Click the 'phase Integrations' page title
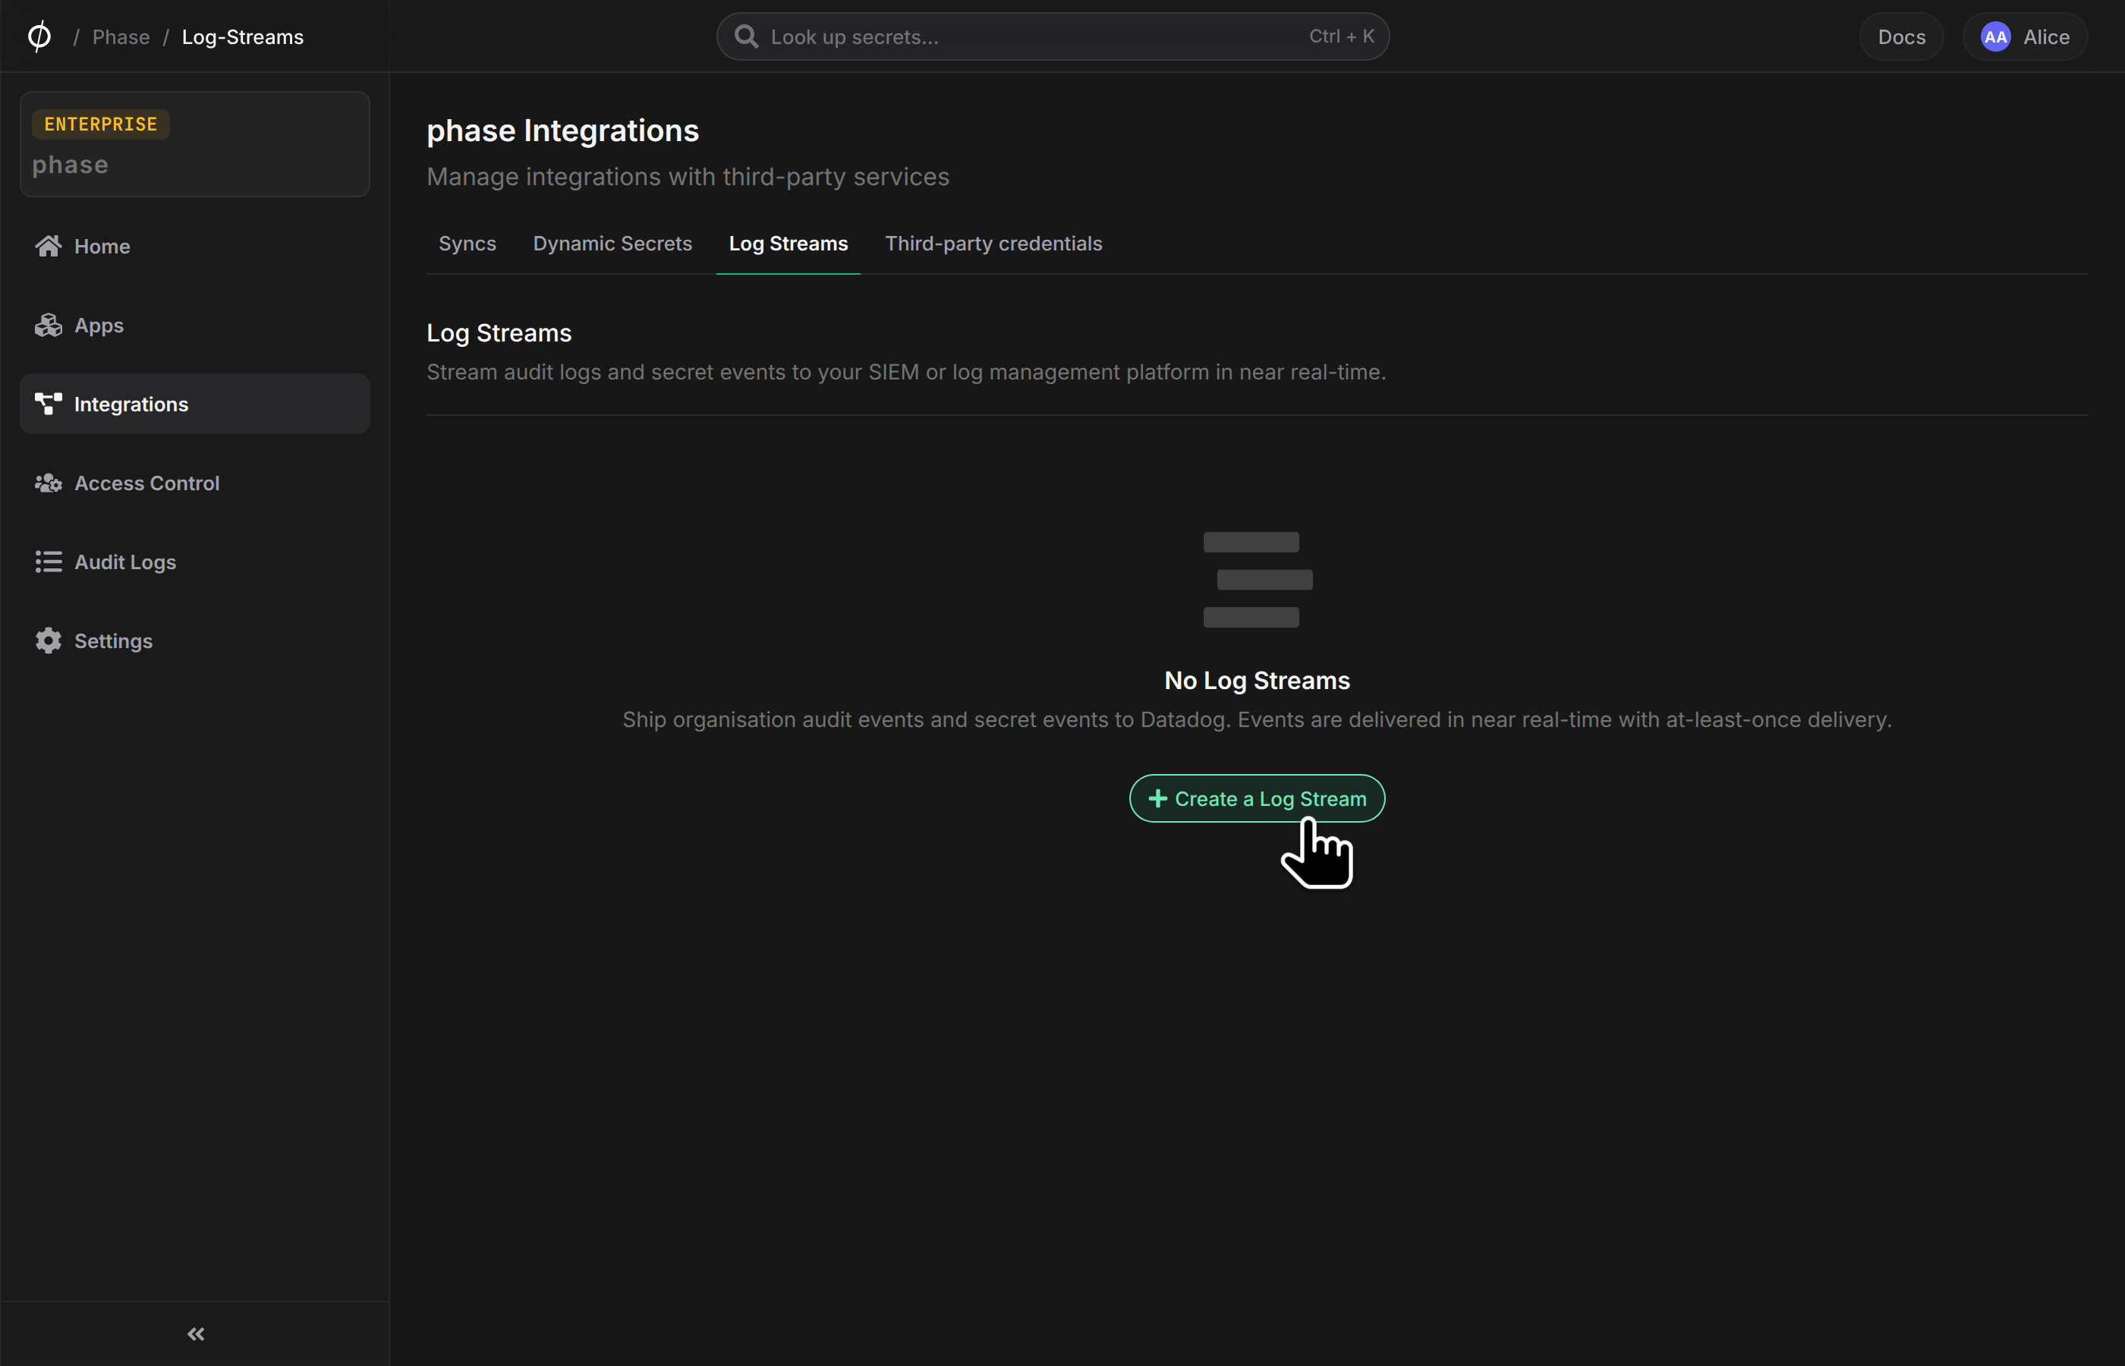Viewport: 2125px width, 1366px height. 562,131
